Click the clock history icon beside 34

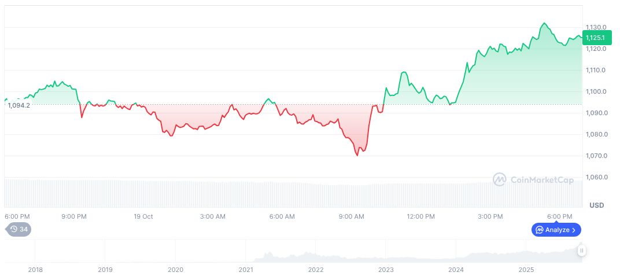tap(14, 229)
